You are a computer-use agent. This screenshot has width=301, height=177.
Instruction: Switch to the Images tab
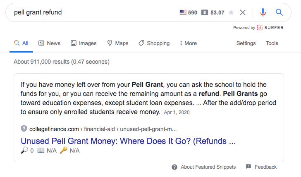pos(84,43)
